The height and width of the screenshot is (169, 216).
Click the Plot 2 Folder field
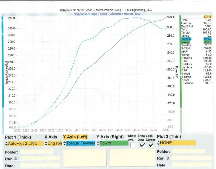(x=188, y=151)
